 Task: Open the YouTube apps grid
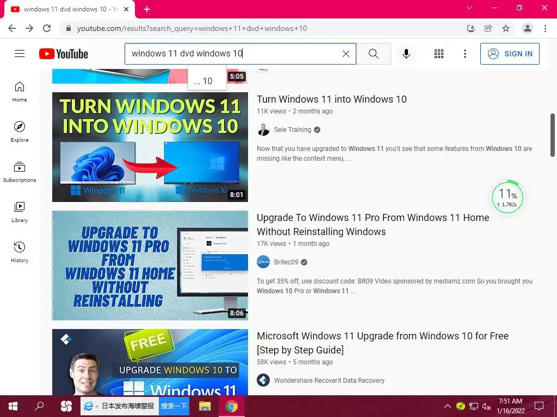point(439,54)
